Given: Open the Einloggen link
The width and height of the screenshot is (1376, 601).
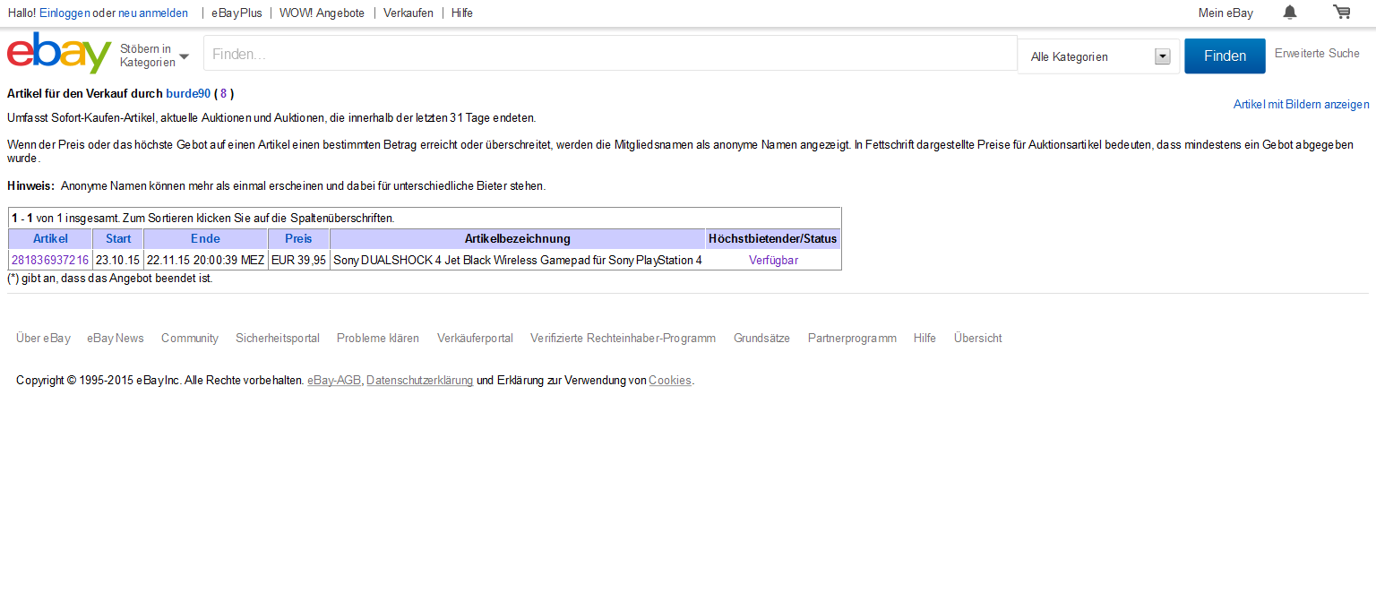Looking at the screenshot, I should [x=64, y=13].
